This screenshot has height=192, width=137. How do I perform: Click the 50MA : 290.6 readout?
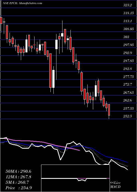click(18, 171)
